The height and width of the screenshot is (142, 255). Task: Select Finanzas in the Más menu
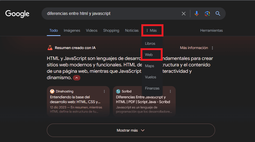click(152, 88)
